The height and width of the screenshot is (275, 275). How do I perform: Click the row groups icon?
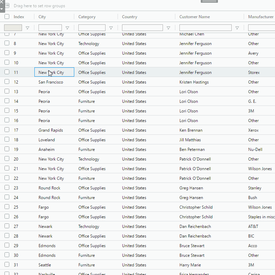(7, 6)
